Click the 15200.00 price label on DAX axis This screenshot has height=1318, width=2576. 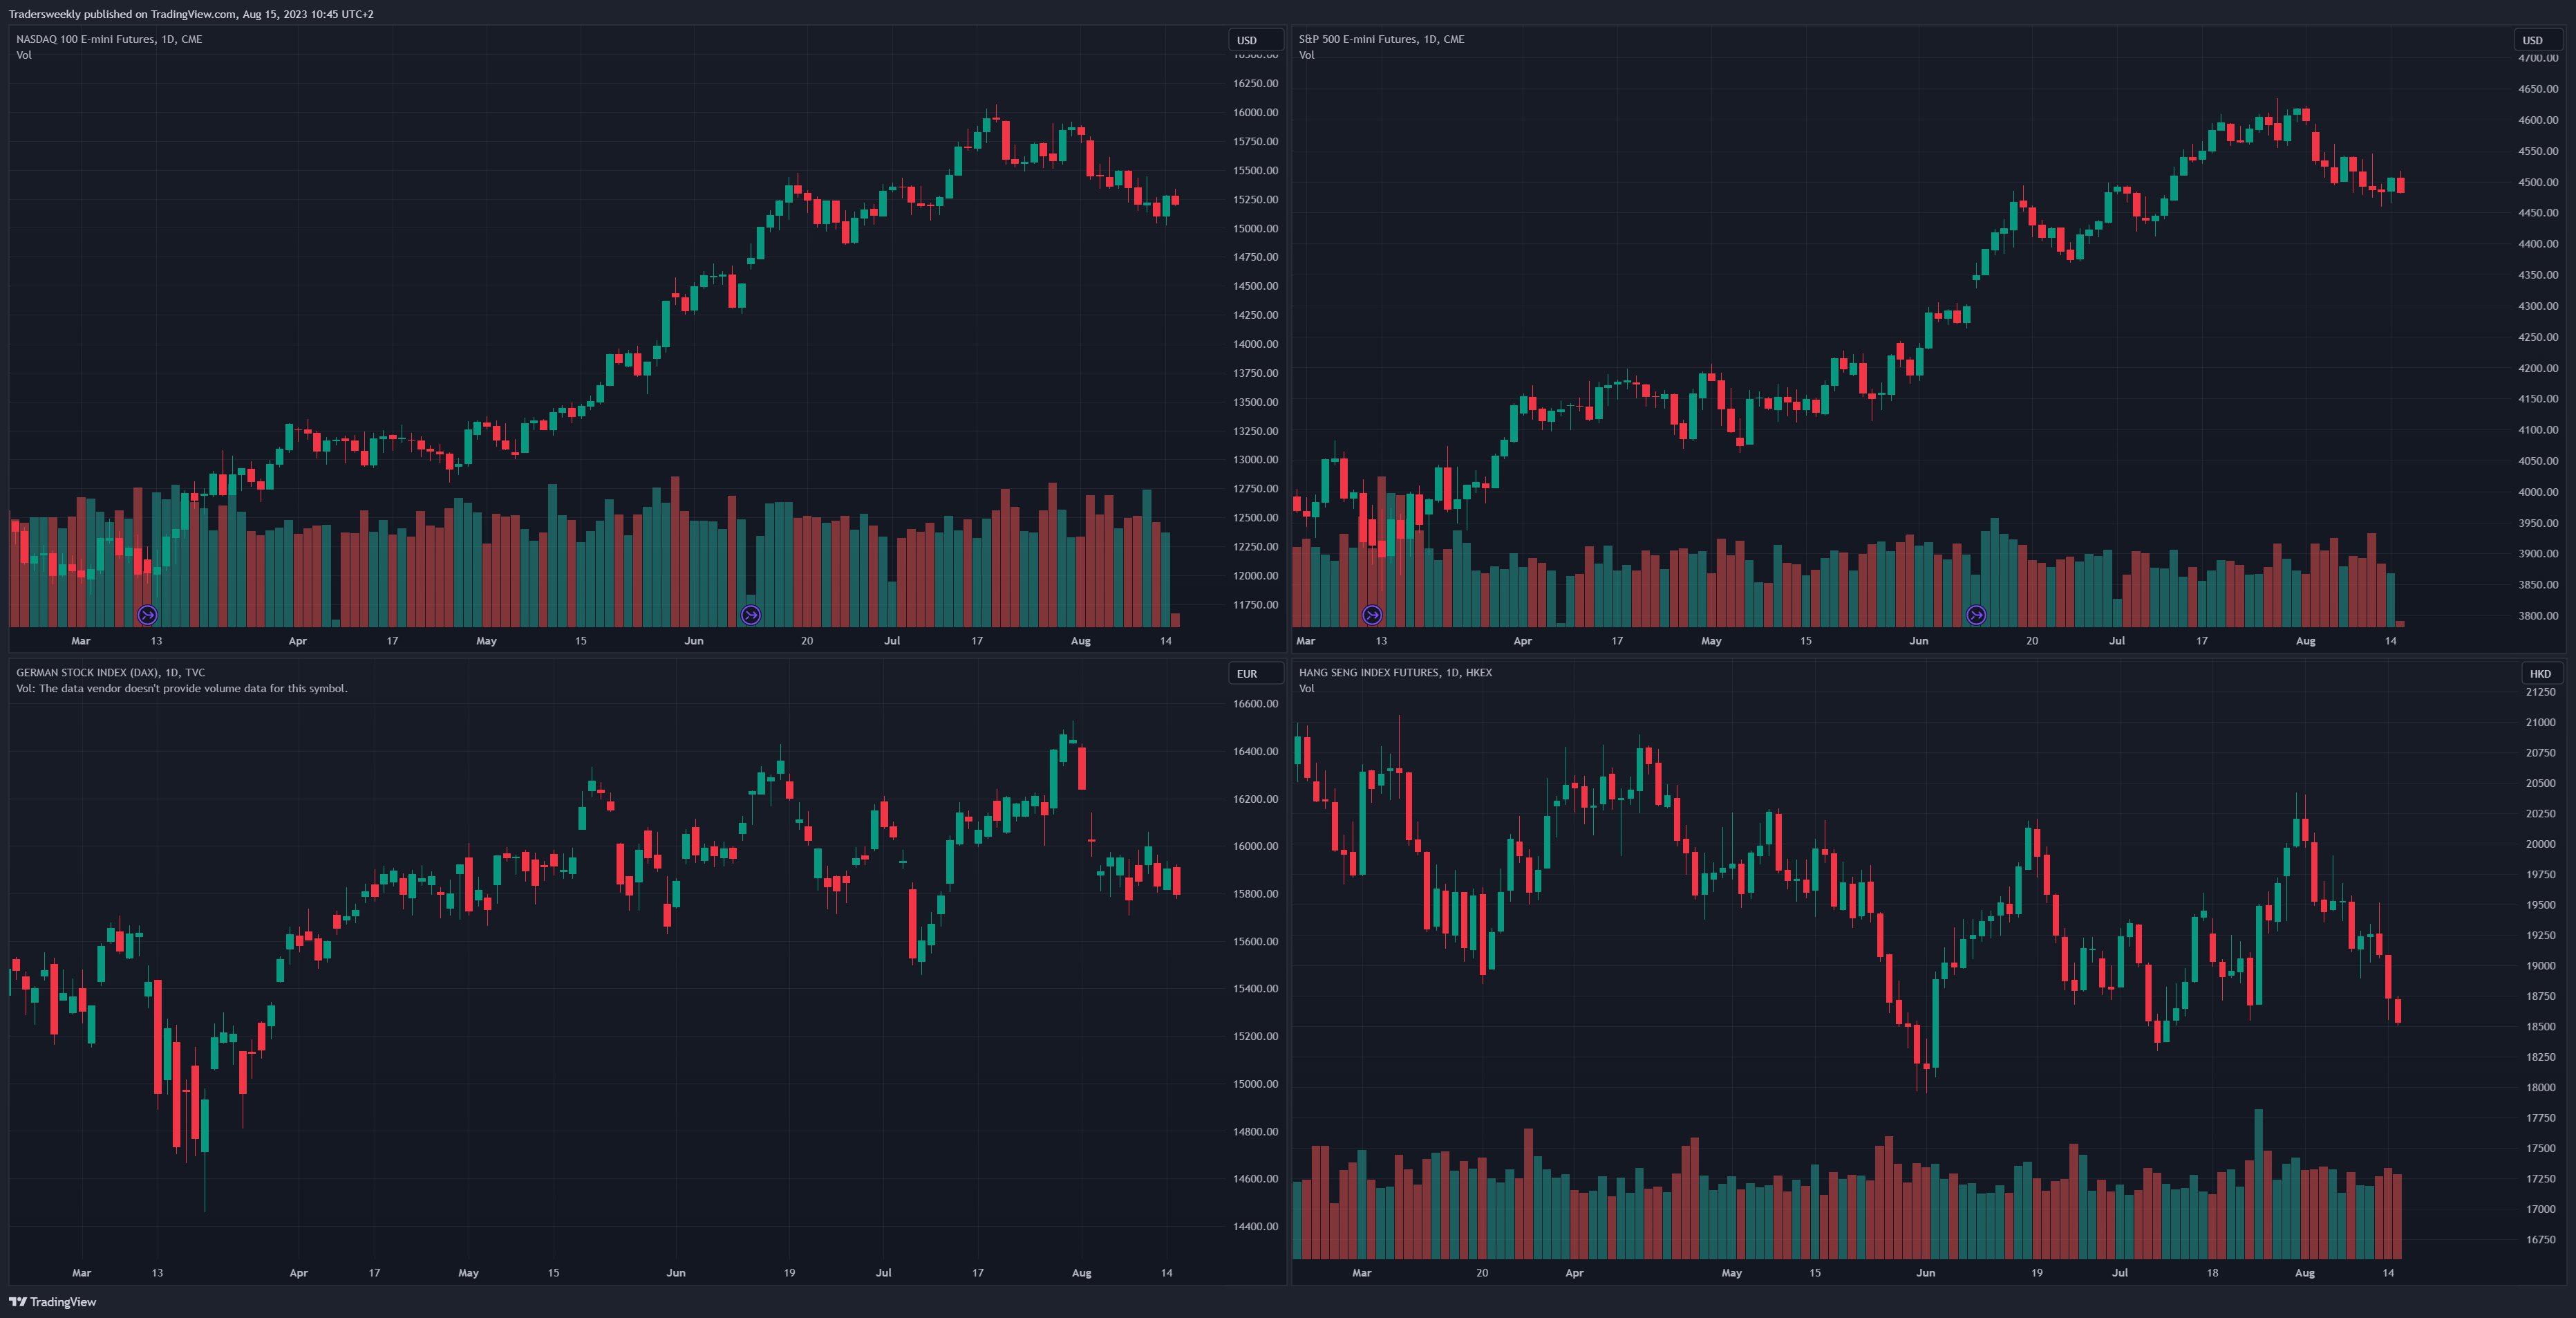coord(1255,1036)
